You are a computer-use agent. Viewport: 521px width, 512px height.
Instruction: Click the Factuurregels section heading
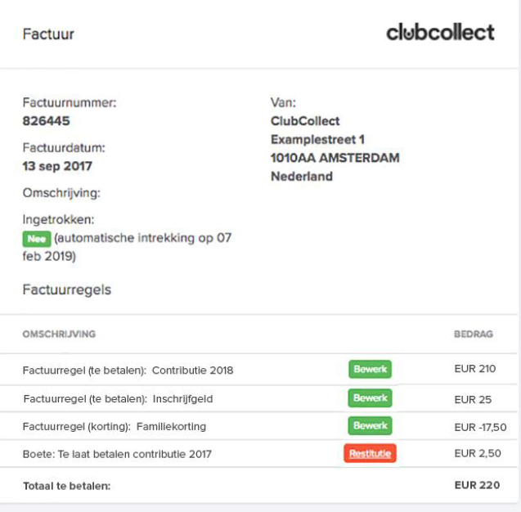coord(67,290)
